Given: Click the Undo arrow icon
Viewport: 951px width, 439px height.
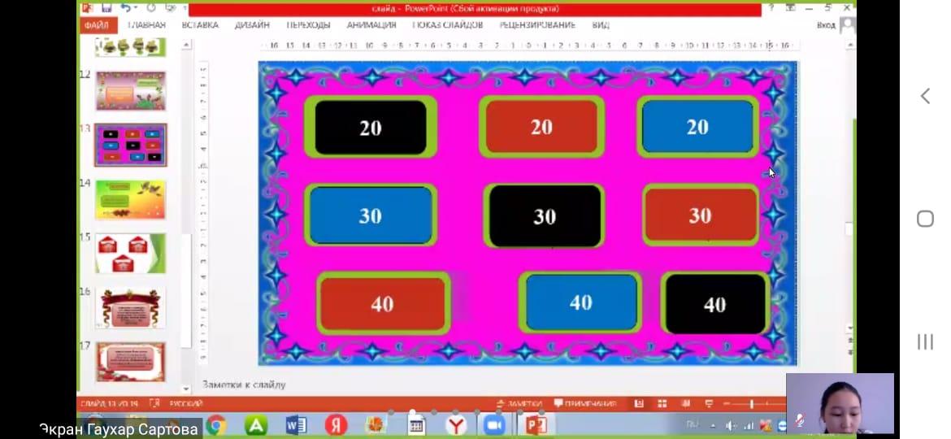Looking at the screenshot, I should coord(126,8).
